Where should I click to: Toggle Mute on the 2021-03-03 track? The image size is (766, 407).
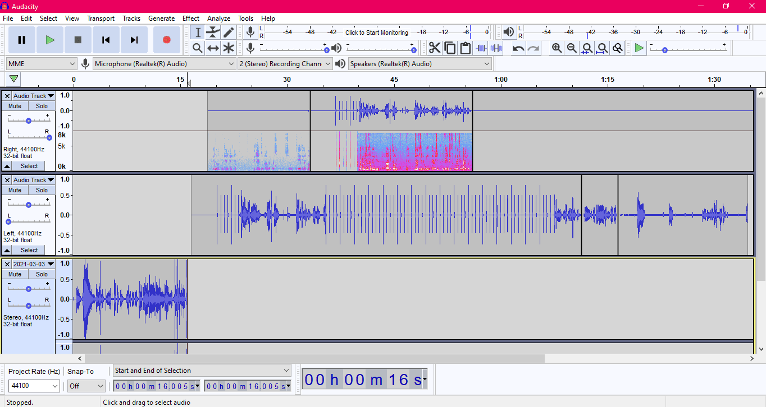[15, 274]
